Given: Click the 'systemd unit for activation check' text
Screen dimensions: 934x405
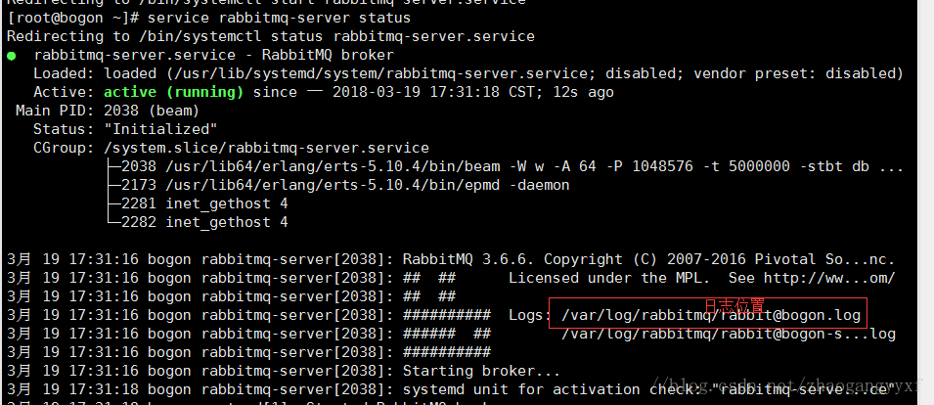Looking at the screenshot, I should click(x=553, y=390).
